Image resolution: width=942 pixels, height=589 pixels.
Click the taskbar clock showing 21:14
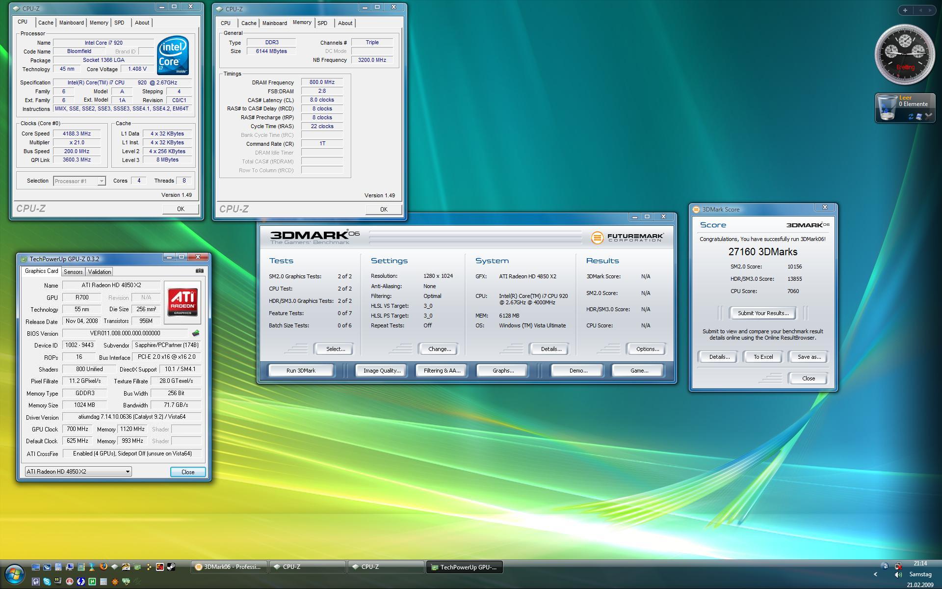(x=920, y=563)
